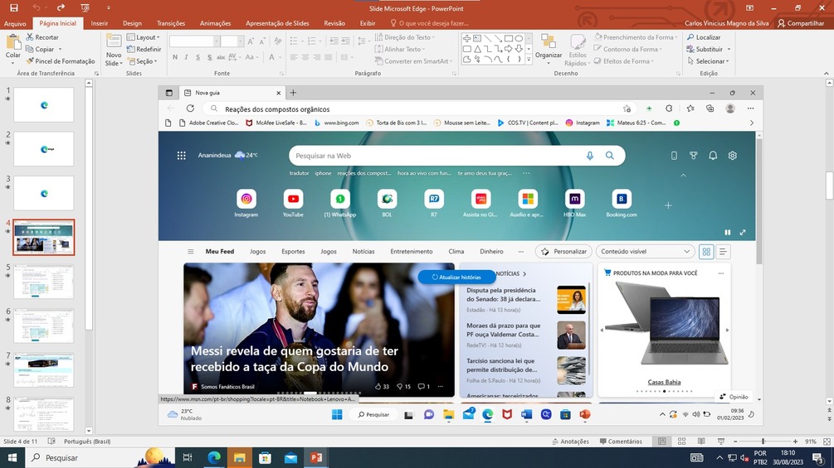Redo the action in the quick access toolbar

point(61,8)
